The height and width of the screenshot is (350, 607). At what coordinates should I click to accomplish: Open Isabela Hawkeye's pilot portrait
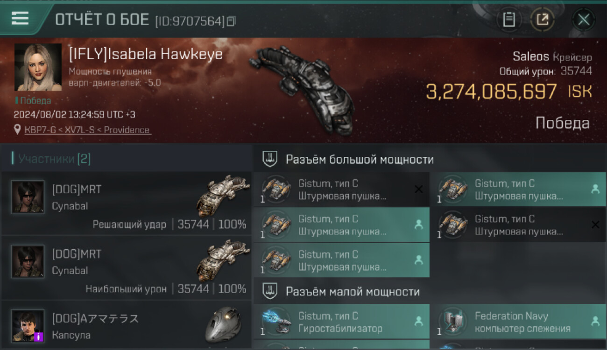point(38,67)
